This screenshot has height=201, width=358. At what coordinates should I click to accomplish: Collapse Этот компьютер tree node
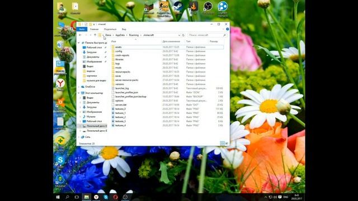79,93
